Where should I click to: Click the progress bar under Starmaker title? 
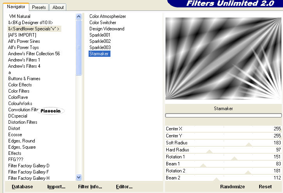[x=223, y=115]
